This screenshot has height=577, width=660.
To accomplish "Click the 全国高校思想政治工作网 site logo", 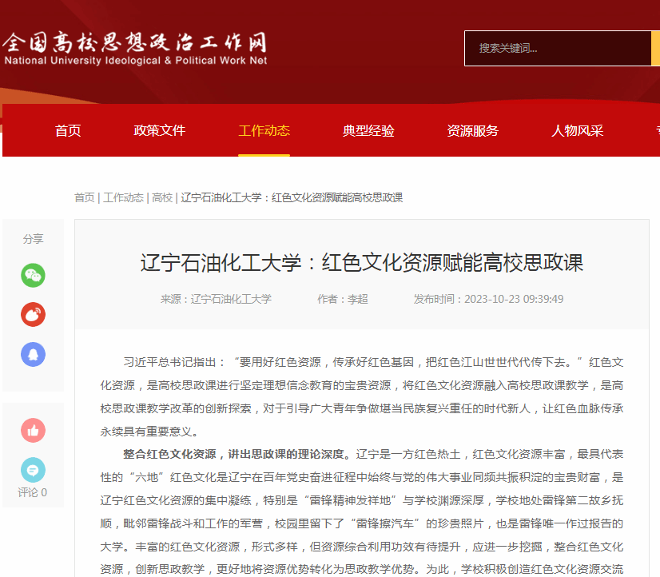I will click(134, 48).
